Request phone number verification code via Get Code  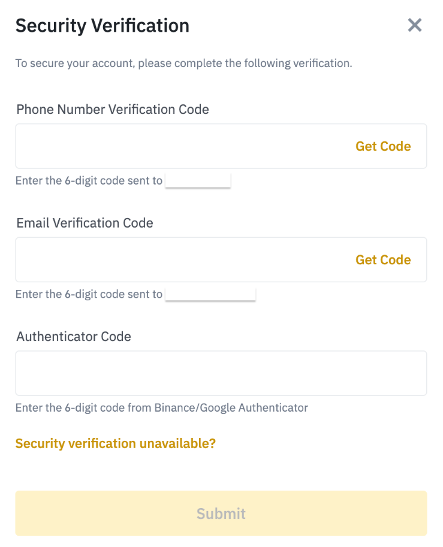point(383,146)
